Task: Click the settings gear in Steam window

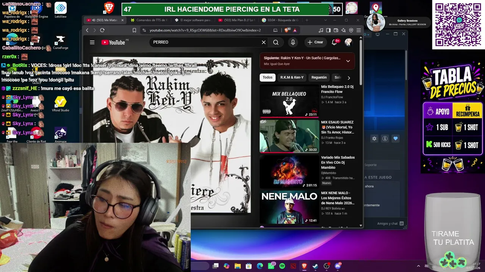Action: 374,139
